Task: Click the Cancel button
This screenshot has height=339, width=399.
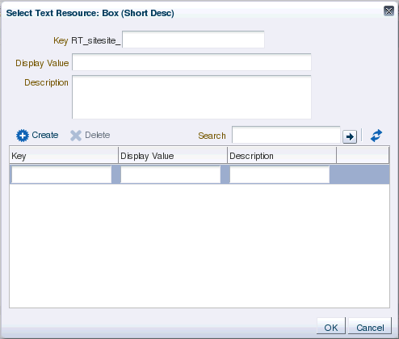Action: [x=370, y=327]
